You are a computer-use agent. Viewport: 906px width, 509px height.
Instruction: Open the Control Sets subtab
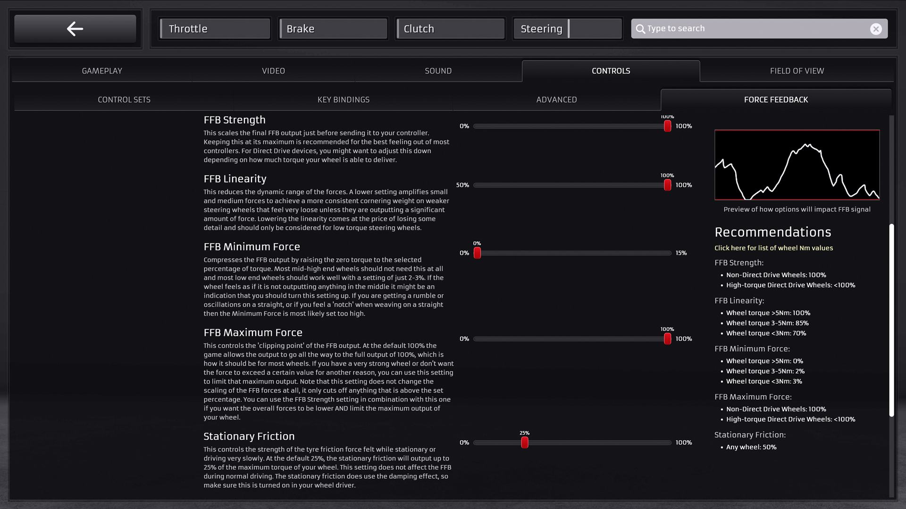[x=124, y=99]
